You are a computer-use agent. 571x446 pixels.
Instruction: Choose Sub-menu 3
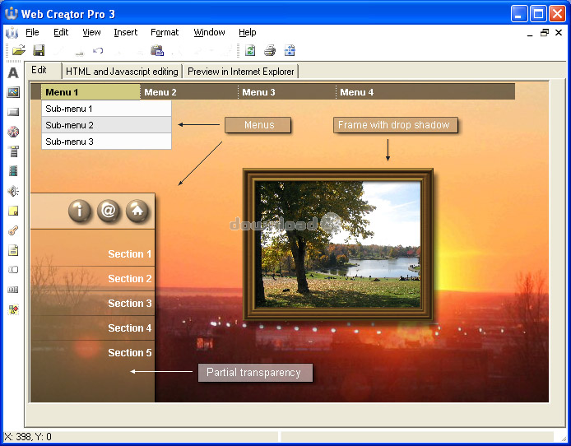[106, 142]
